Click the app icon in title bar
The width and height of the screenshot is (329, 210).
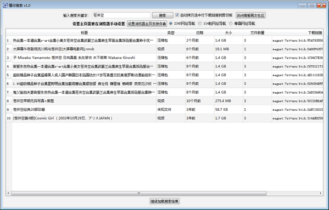(x=5, y=5)
